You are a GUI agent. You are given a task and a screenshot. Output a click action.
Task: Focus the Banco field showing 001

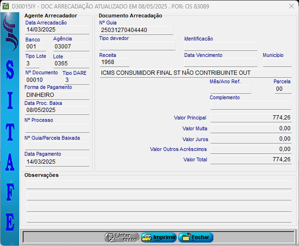36,47
